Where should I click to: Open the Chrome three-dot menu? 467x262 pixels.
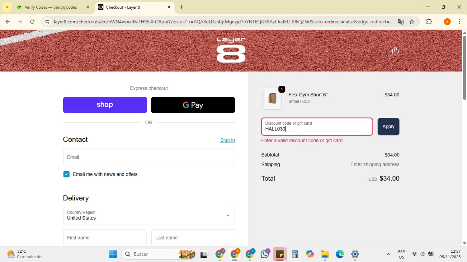pos(460,22)
